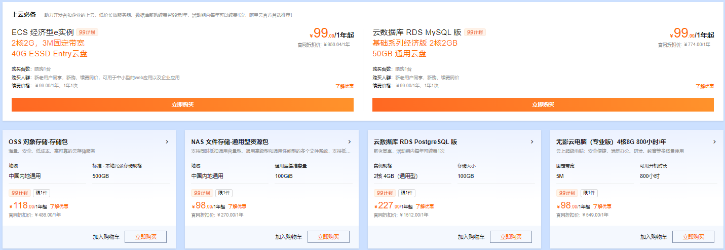Select 中国内地通用 region in OSS card
This screenshot has height=250, width=725.
[x=24, y=176]
